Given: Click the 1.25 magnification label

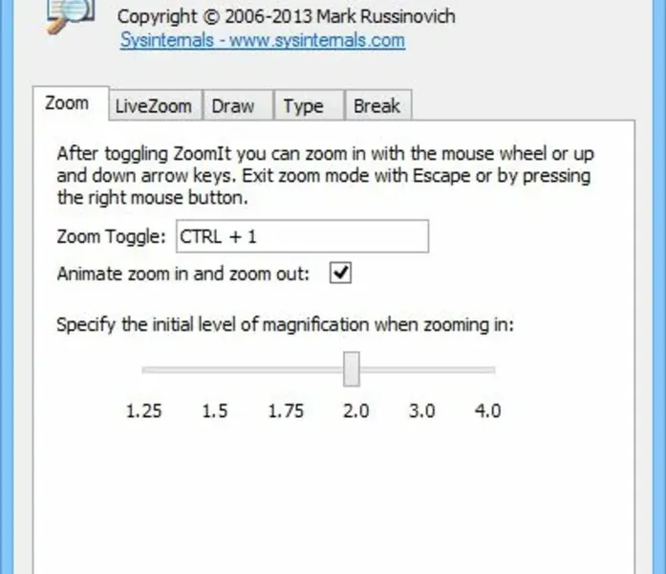Looking at the screenshot, I should click(143, 411).
